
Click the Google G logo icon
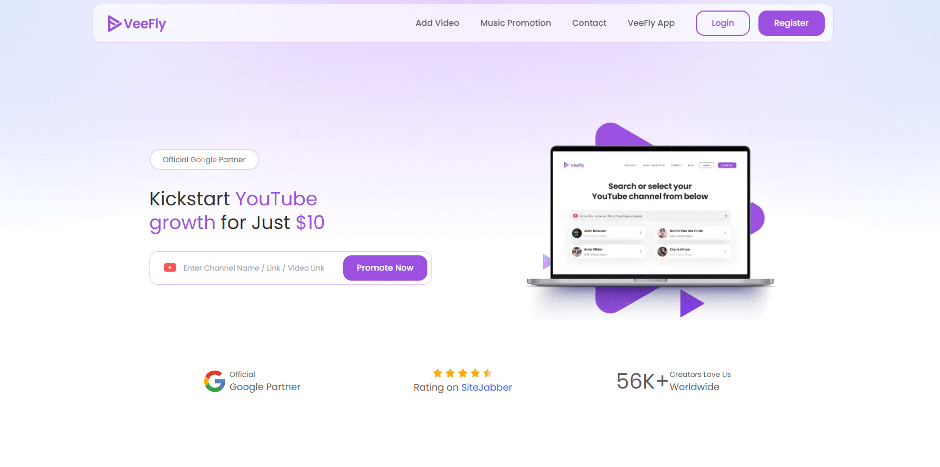pyautogui.click(x=215, y=381)
